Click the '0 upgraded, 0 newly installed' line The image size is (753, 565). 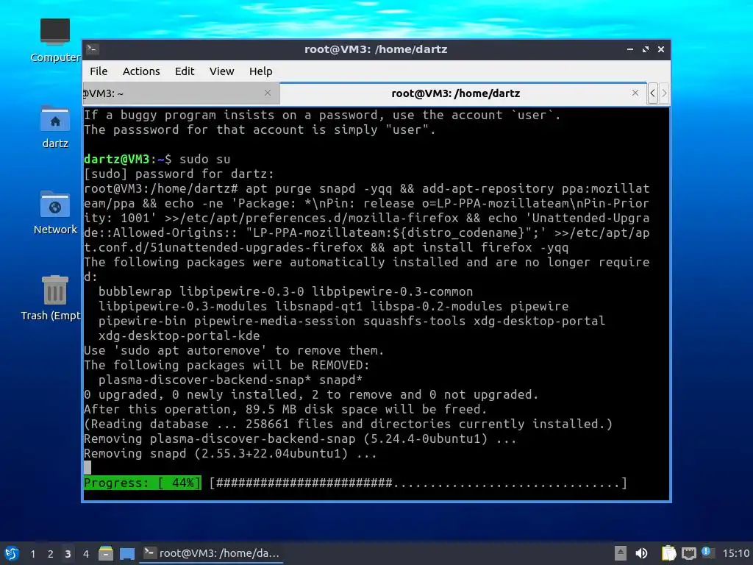(311, 394)
